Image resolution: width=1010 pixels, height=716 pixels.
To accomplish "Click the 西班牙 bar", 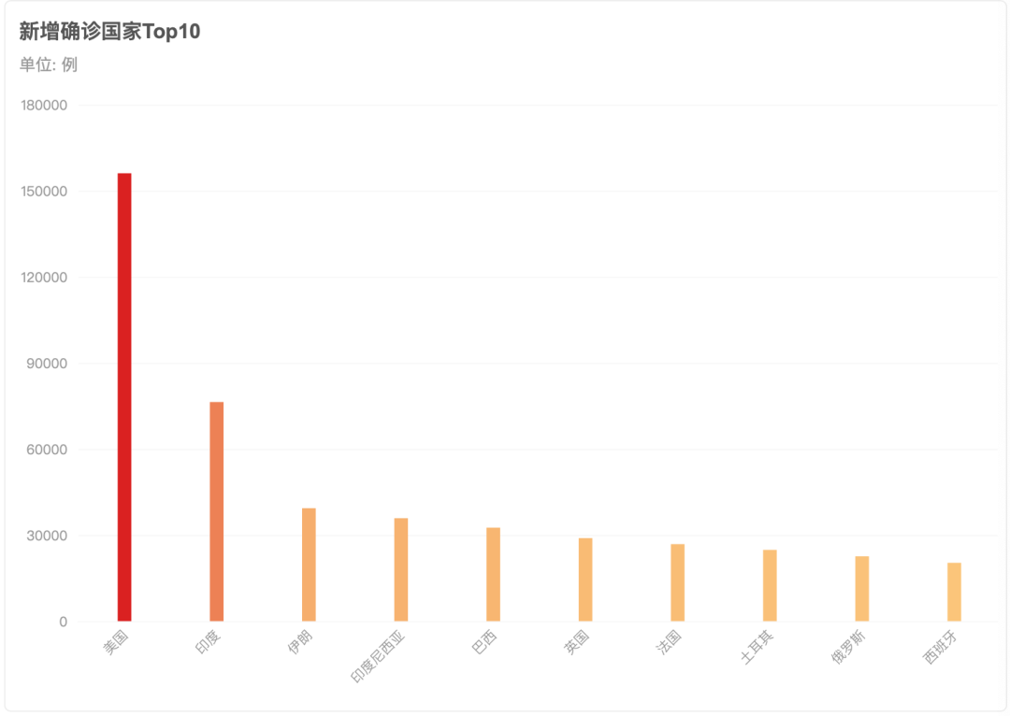I will pyautogui.click(x=954, y=593).
